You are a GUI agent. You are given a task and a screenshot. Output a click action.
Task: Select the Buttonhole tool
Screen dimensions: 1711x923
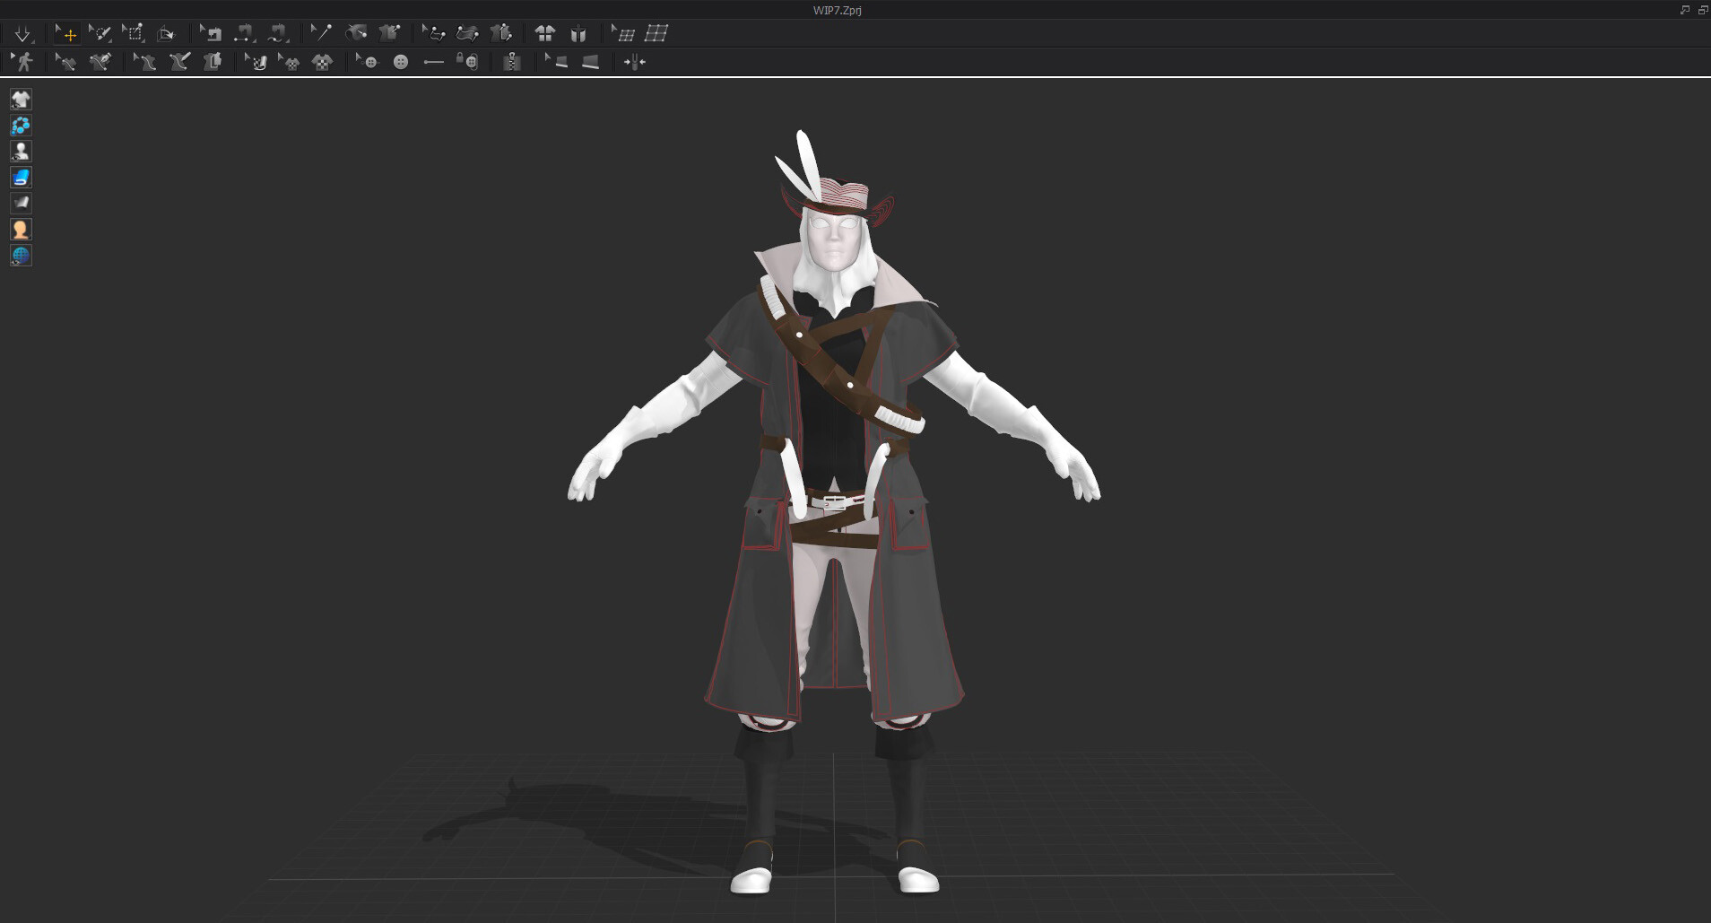[x=432, y=61]
